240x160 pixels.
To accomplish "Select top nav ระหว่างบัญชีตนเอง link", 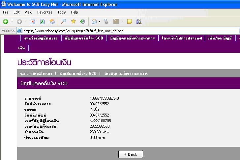I will click(x=41, y=38).
